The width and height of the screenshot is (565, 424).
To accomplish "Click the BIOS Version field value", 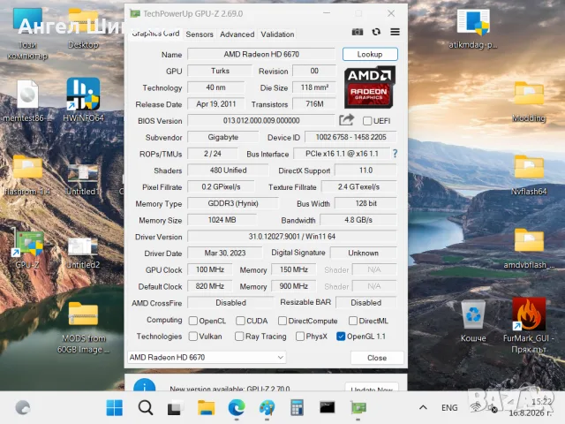I will (x=261, y=120).
